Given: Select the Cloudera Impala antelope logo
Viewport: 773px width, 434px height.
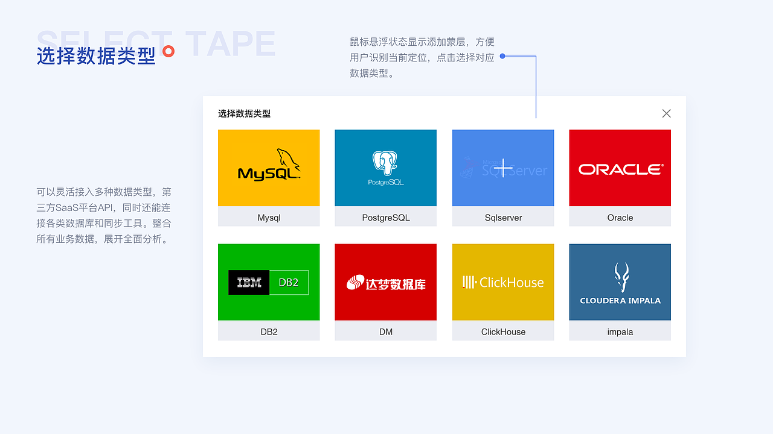Looking at the screenshot, I should [x=620, y=281].
